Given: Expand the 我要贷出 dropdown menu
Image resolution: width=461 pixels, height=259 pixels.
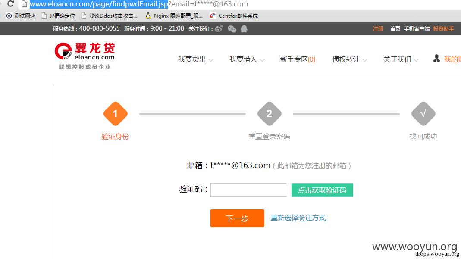Looking at the screenshot, I should click(195, 59).
